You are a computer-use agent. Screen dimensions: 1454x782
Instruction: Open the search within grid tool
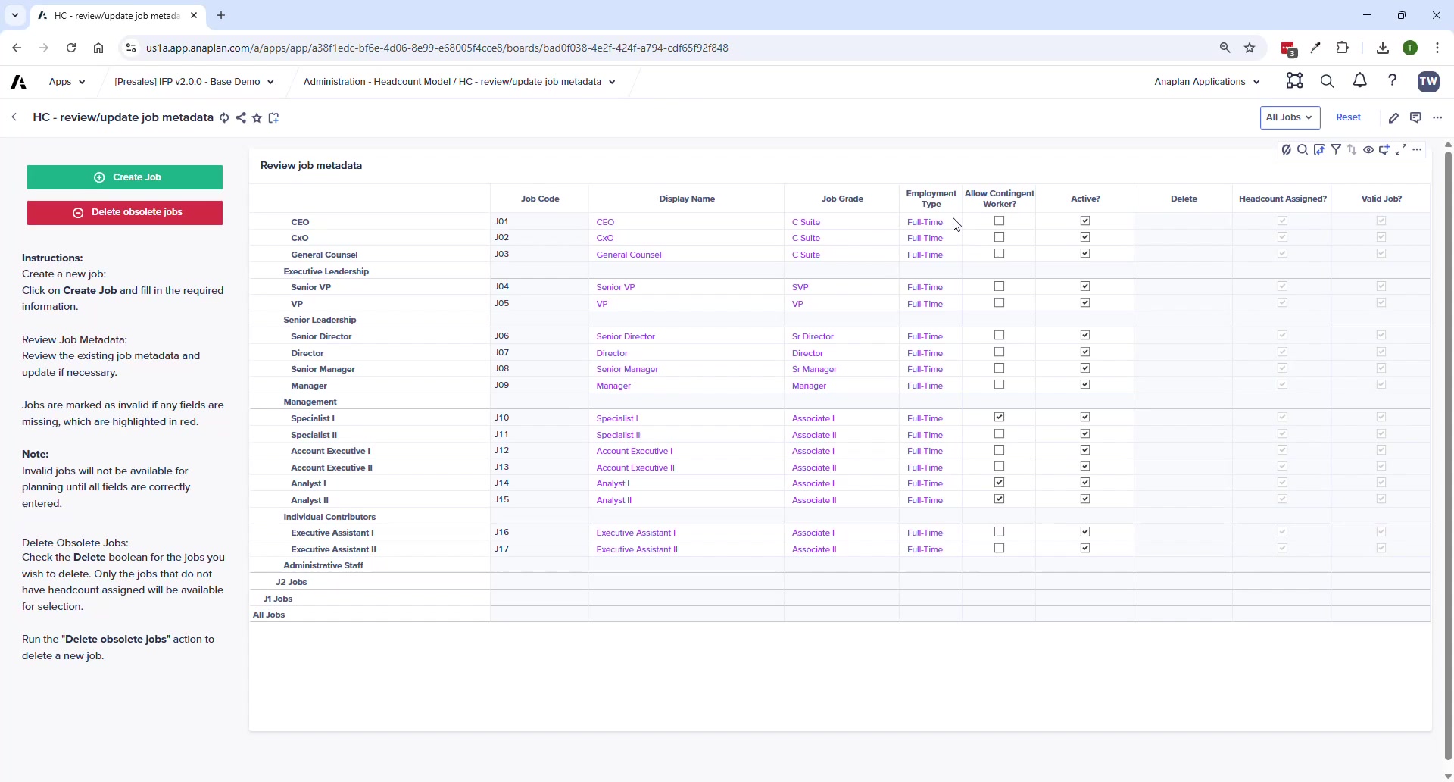[x=1303, y=149]
